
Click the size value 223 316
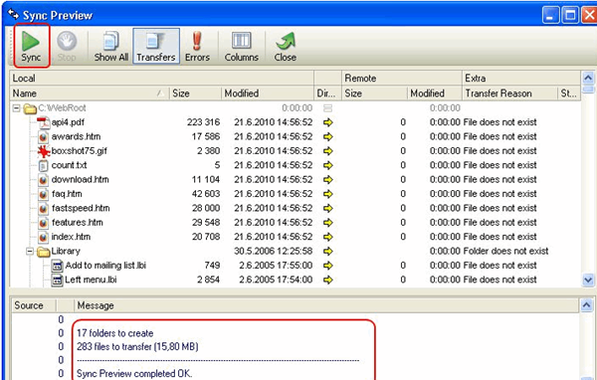tap(203, 122)
